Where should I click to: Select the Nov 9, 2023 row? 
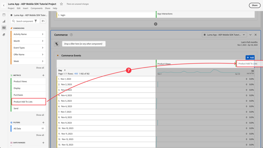pos(106,123)
